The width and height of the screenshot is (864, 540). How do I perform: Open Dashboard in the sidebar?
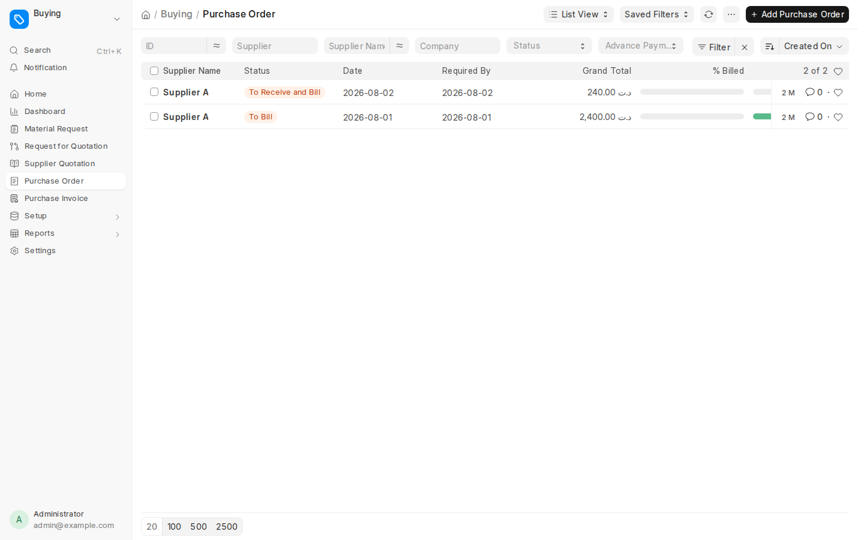[65, 112]
